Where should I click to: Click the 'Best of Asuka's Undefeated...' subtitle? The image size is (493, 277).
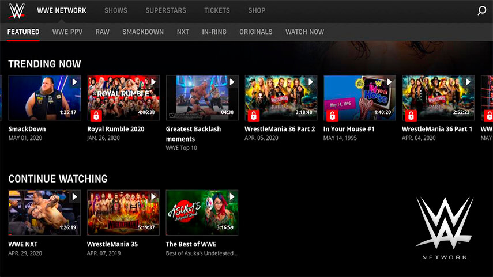[x=202, y=253]
